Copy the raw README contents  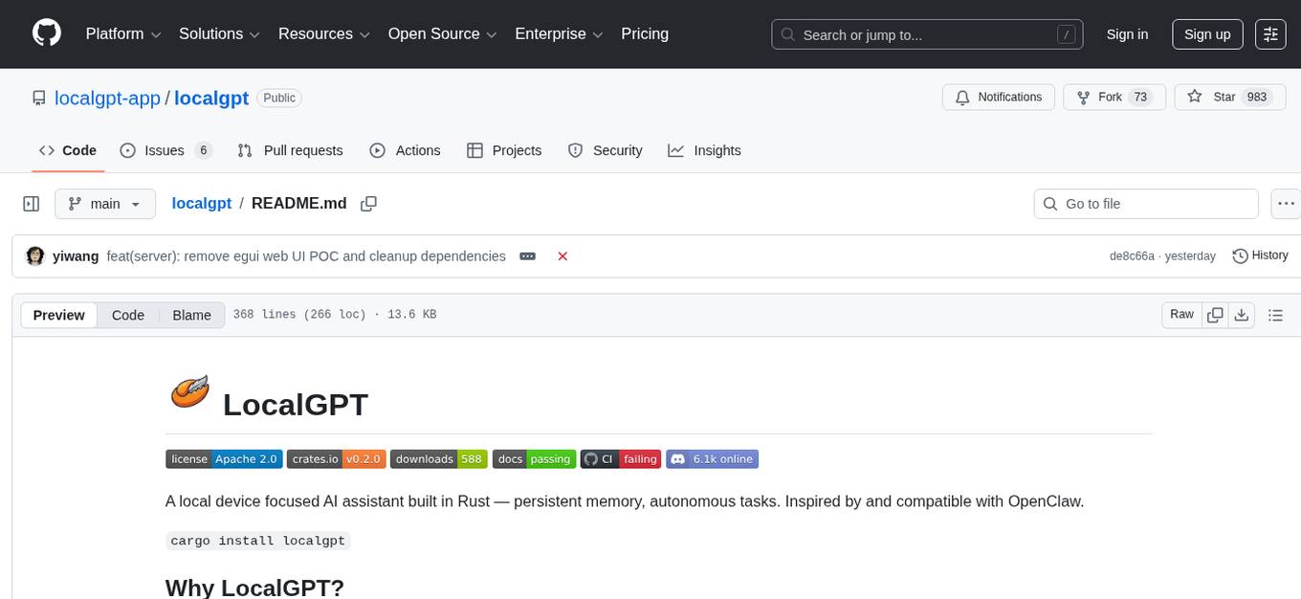[1215, 314]
